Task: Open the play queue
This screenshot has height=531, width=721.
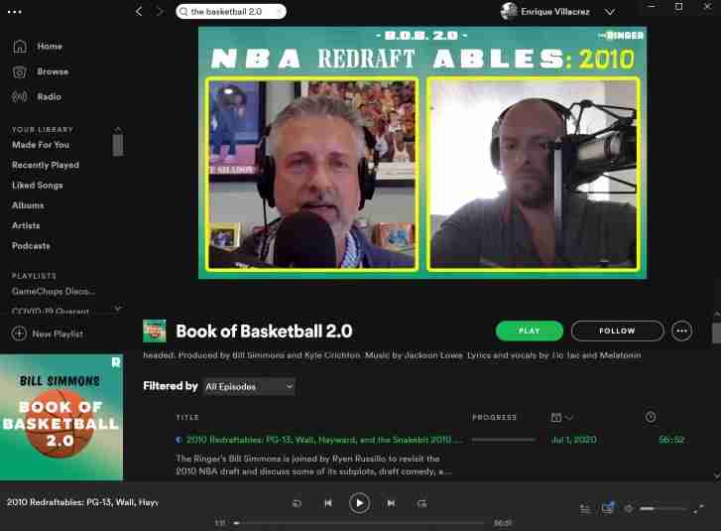Action: (x=585, y=509)
